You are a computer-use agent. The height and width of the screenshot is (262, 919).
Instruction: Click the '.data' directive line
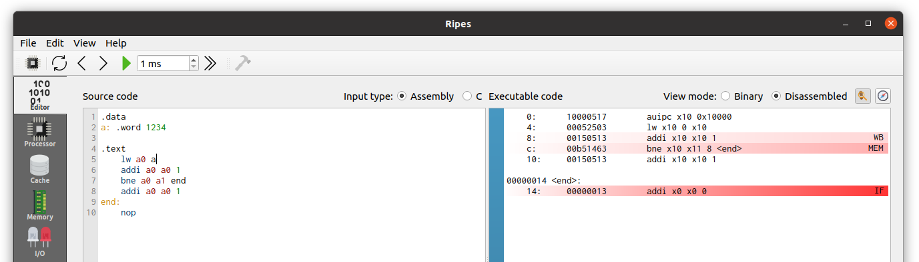click(113, 116)
